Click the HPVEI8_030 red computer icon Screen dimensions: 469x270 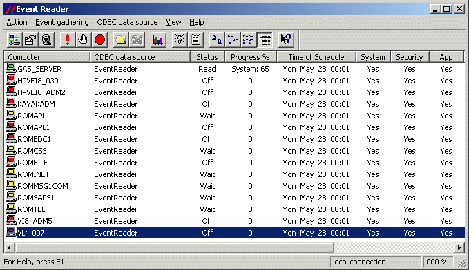coord(11,80)
